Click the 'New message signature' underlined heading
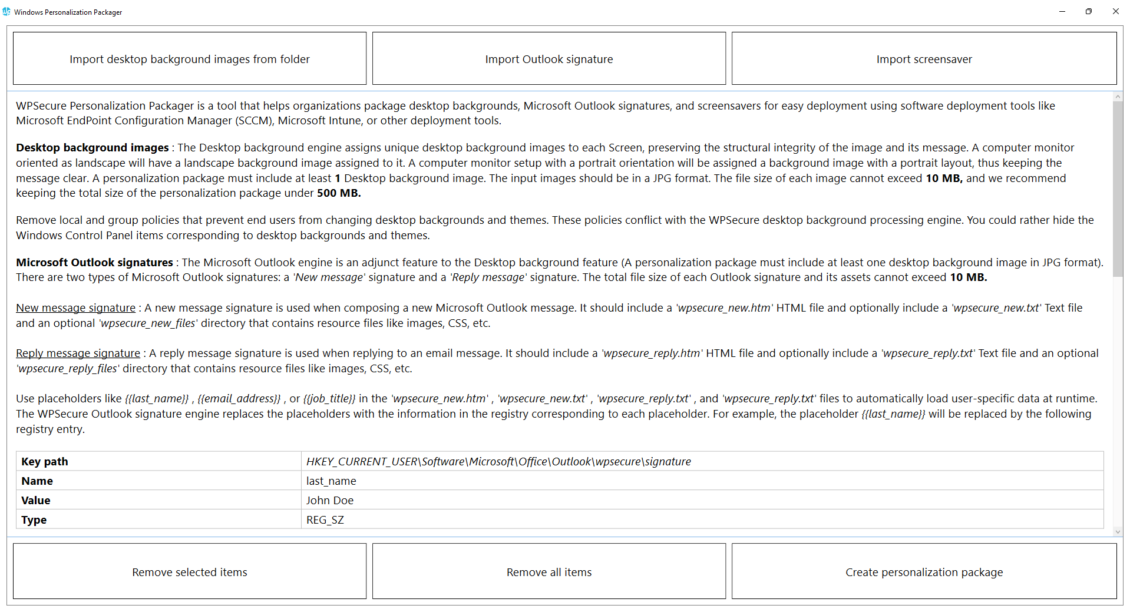 [75, 308]
